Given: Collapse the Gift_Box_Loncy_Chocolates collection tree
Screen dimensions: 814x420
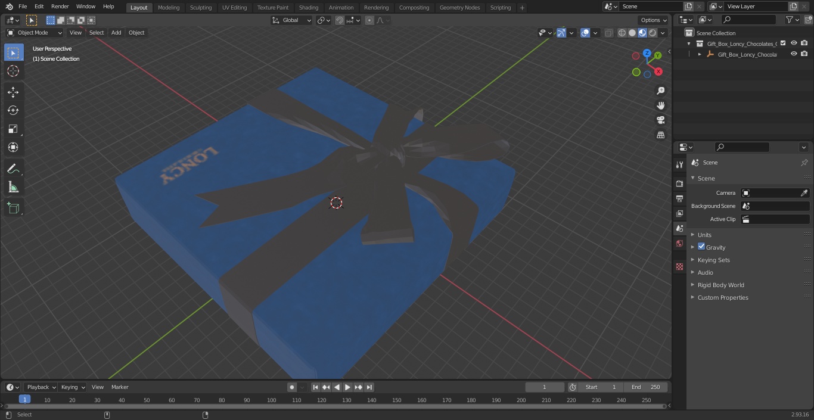Looking at the screenshot, I should 689,43.
